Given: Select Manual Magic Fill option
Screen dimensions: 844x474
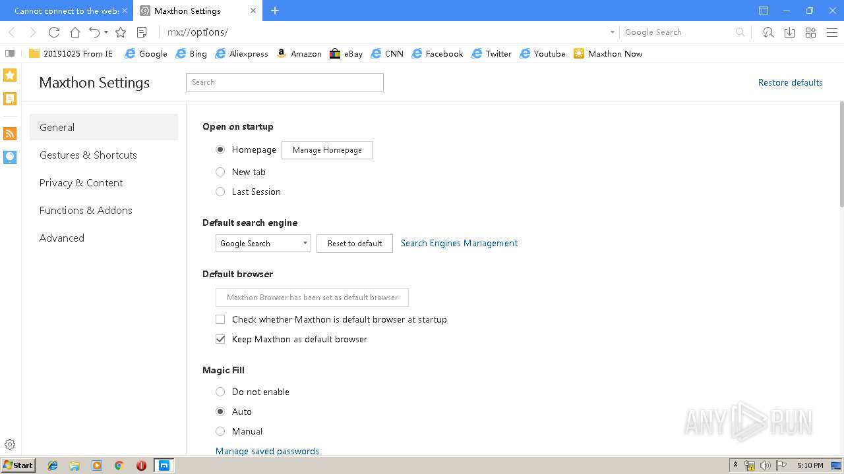Looking at the screenshot, I should tap(220, 431).
